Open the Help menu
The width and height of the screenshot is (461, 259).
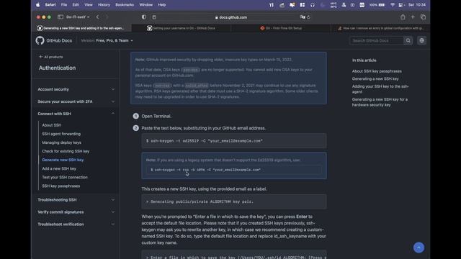tap(161, 5)
